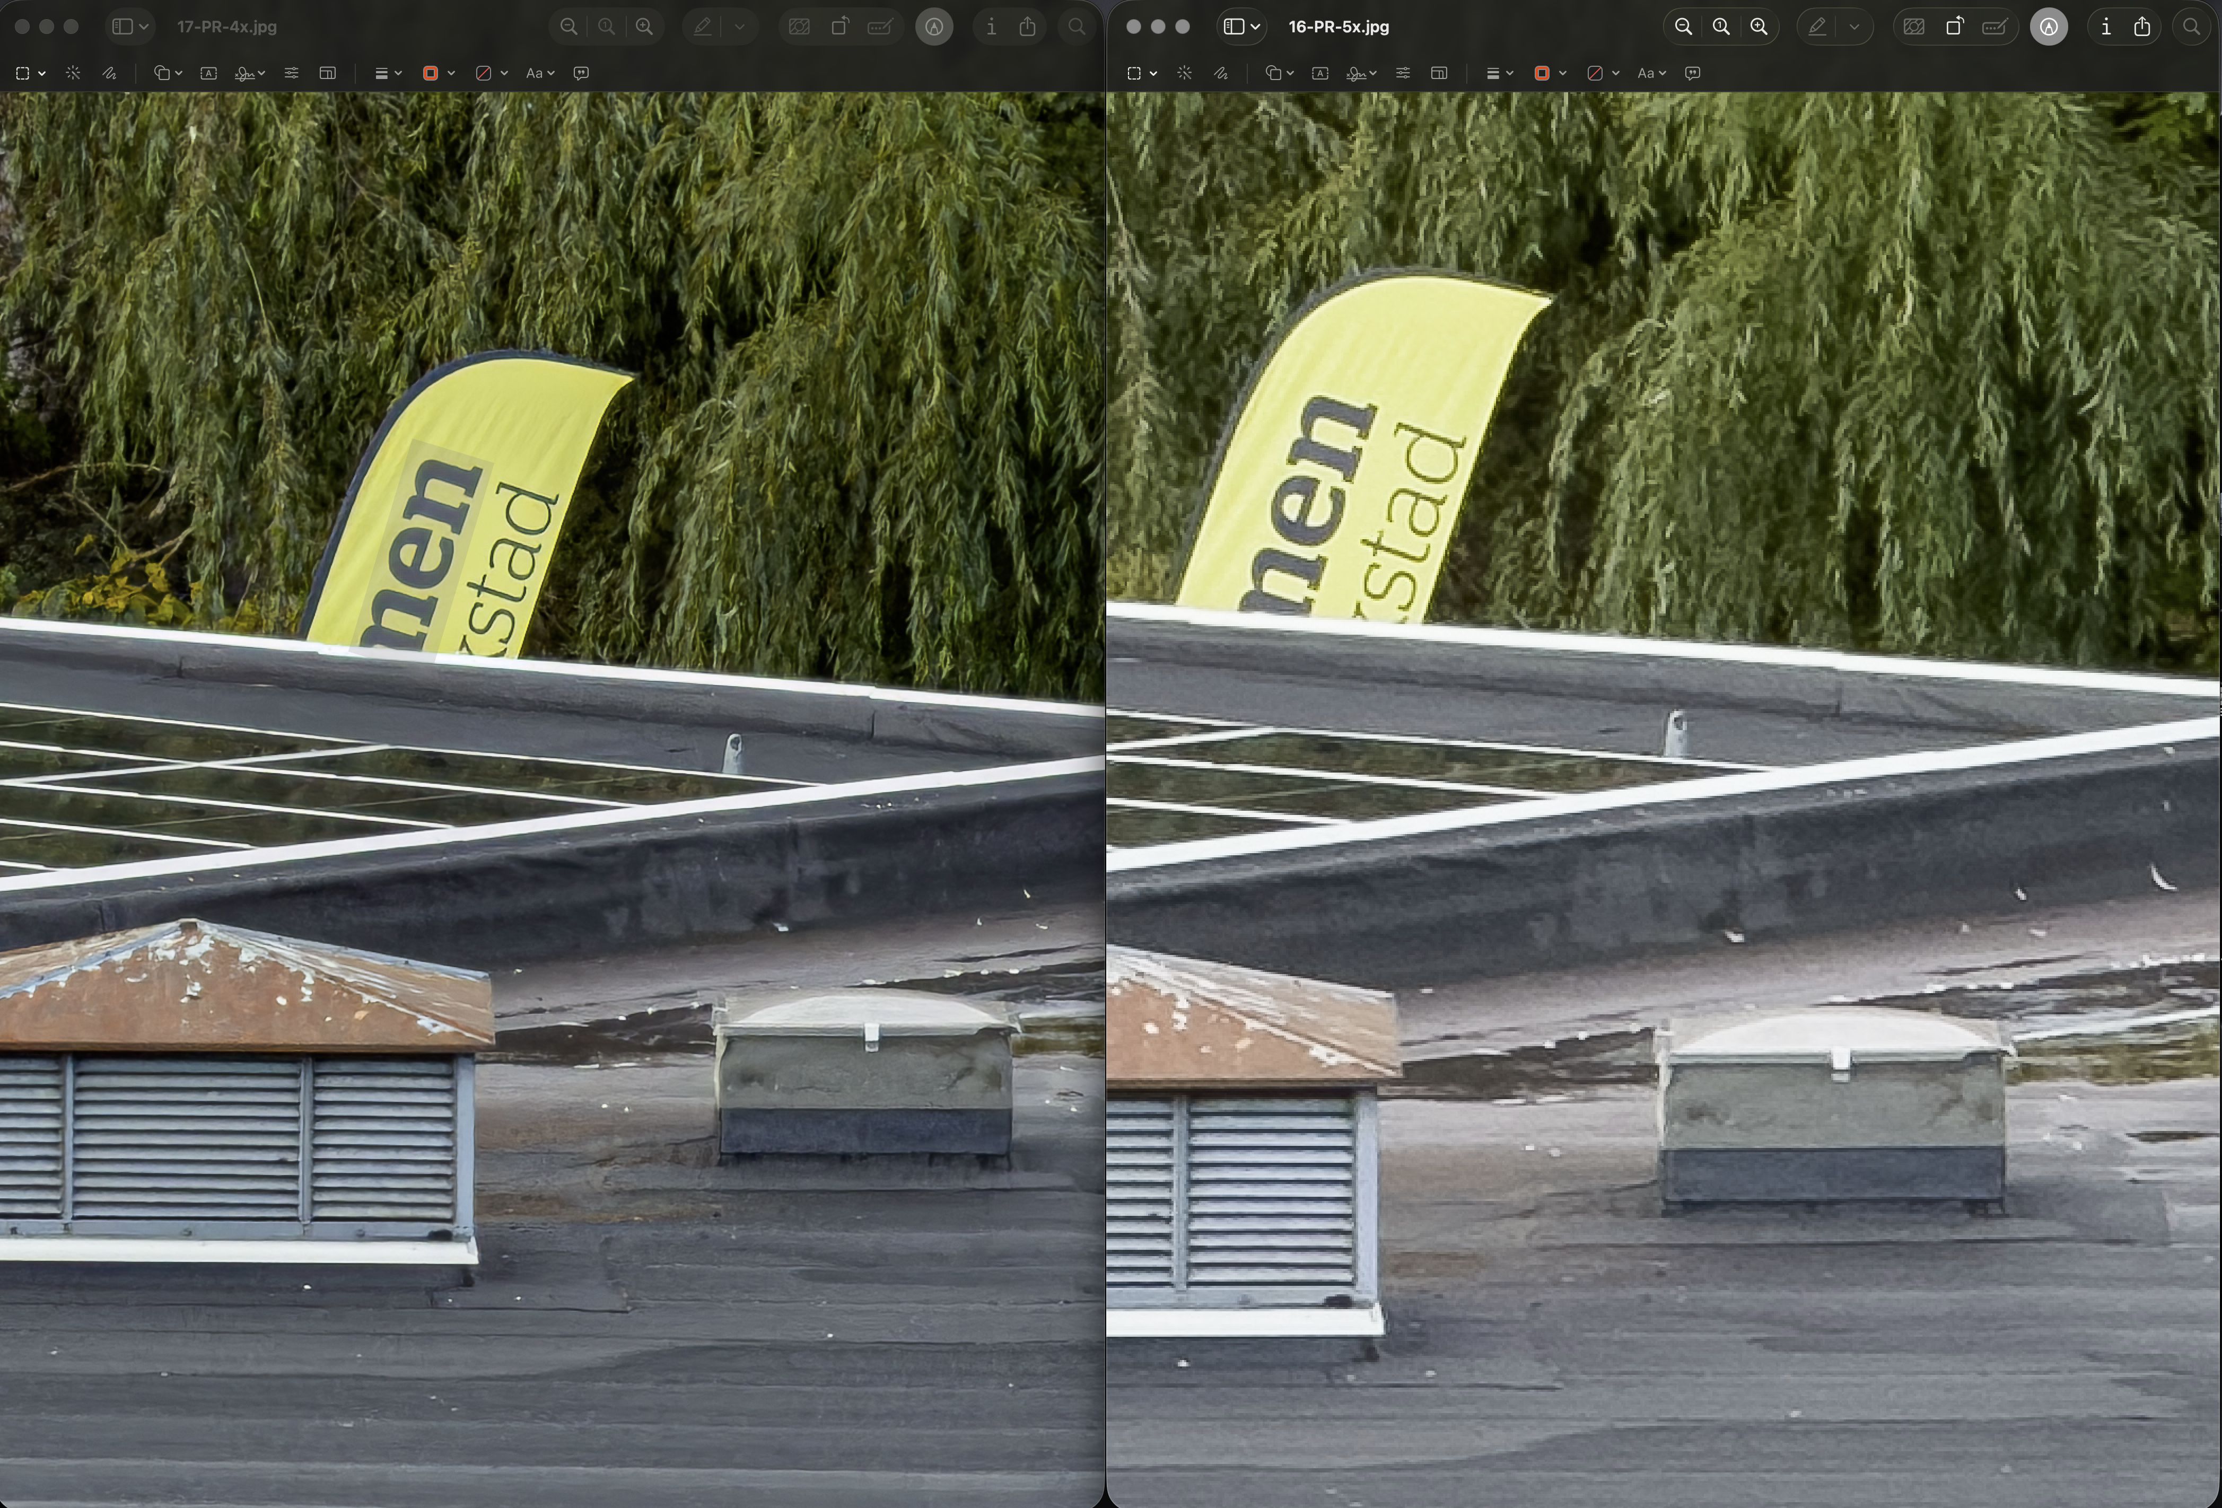
Task: Toggle Markup toolbar in 17-PR-4x.jpg window
Action: 933,27
